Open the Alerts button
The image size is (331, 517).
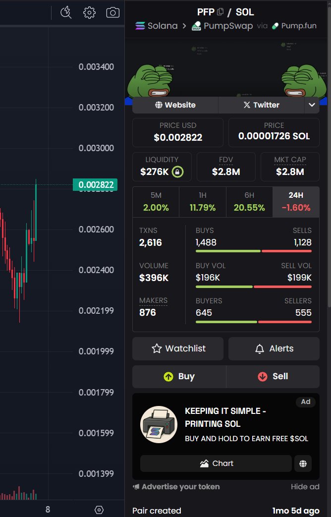point(274,348)
